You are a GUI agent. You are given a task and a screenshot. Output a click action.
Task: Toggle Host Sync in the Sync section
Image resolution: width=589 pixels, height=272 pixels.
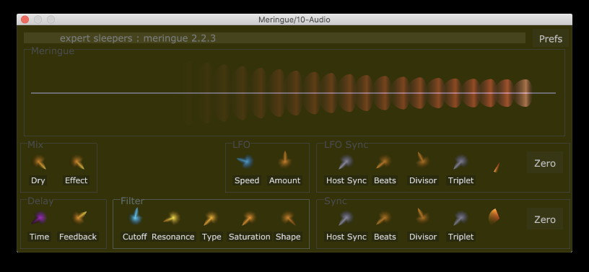point(345,219)
